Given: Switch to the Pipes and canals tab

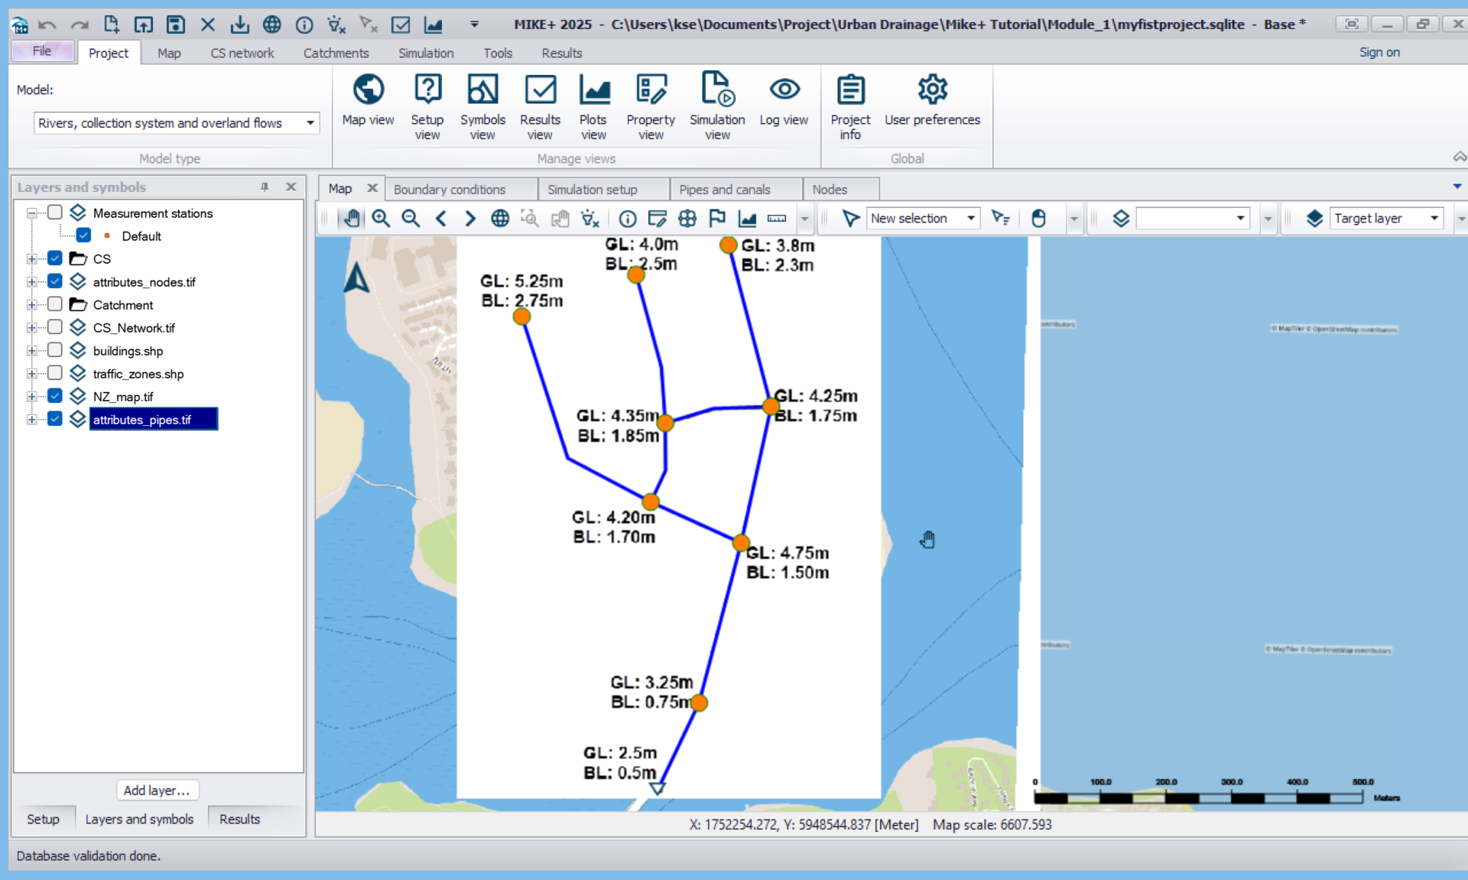Looking at the screenshot, I should 724,190.
